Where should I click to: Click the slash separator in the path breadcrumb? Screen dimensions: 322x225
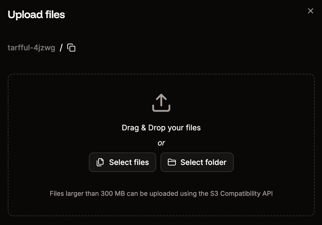point(62,47)
